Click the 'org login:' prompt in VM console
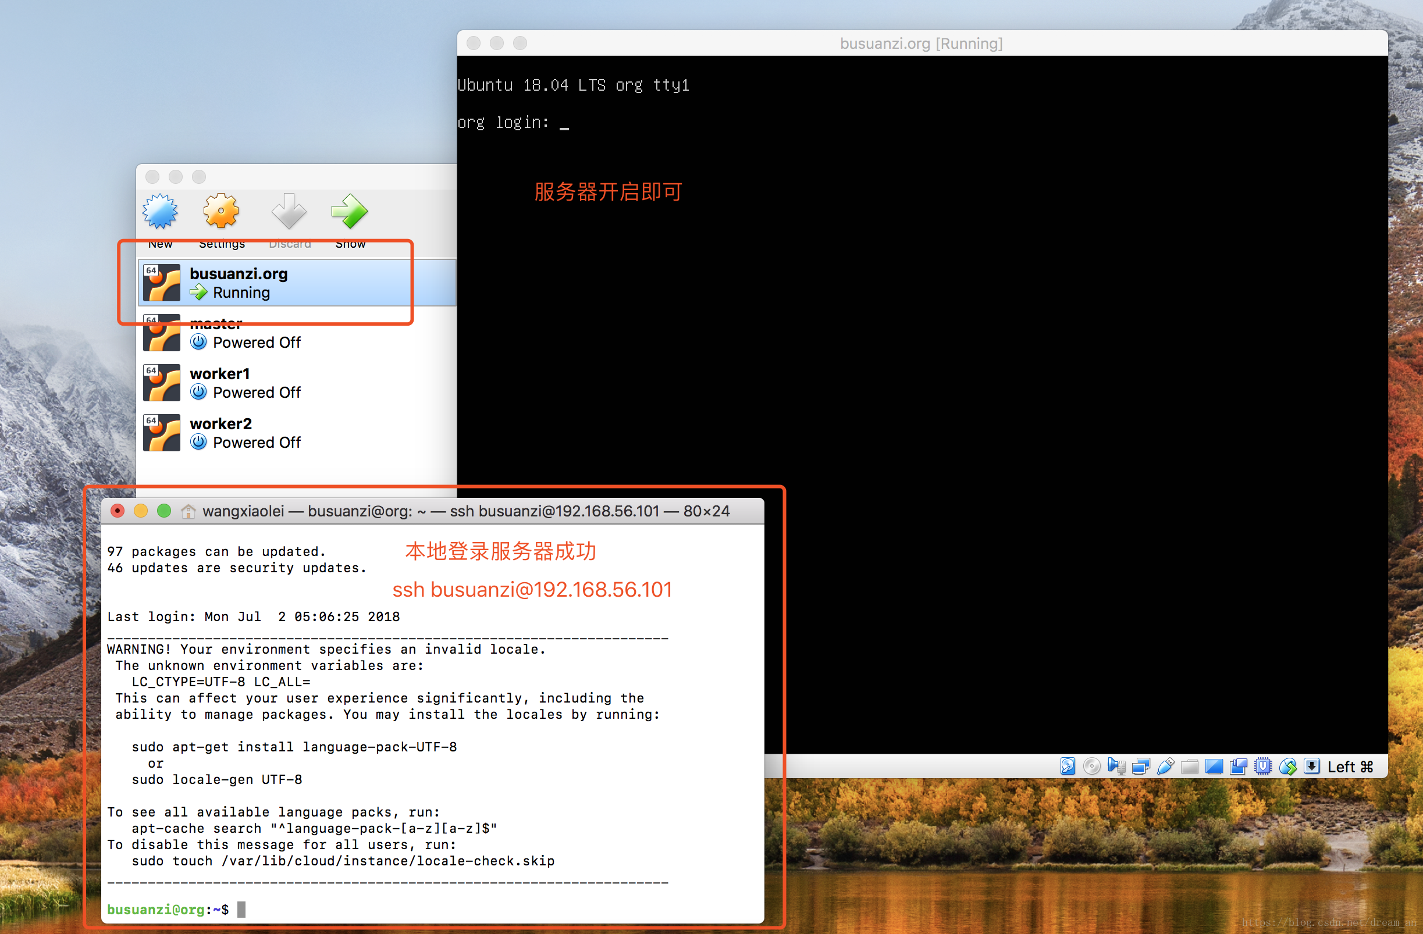This screenshot has height=934, width=1423. tap(503, 123)
